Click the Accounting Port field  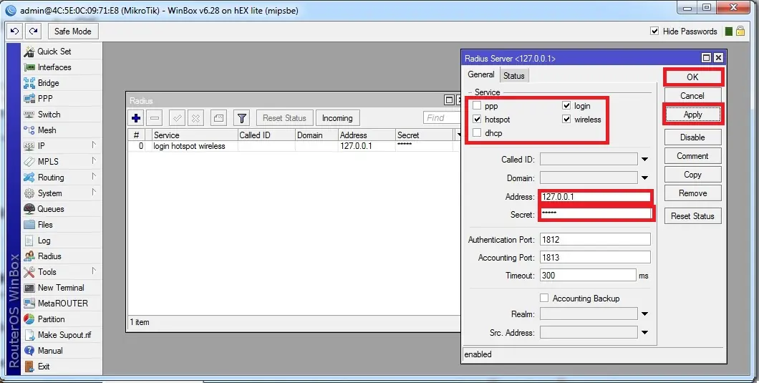click(x=596, y=257)
